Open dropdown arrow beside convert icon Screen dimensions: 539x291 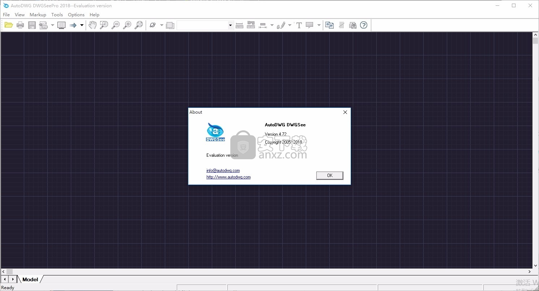52,25
